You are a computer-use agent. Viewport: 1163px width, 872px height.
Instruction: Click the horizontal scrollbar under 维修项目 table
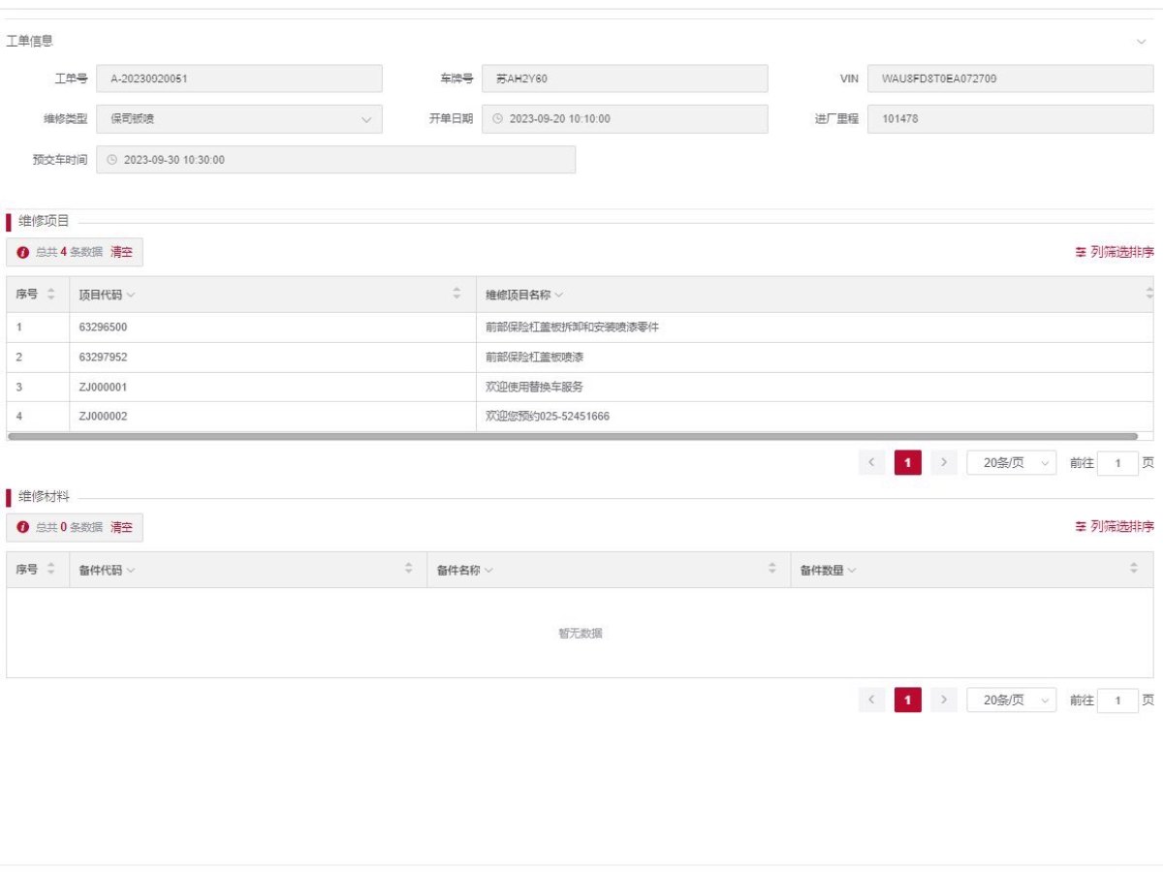572,437
